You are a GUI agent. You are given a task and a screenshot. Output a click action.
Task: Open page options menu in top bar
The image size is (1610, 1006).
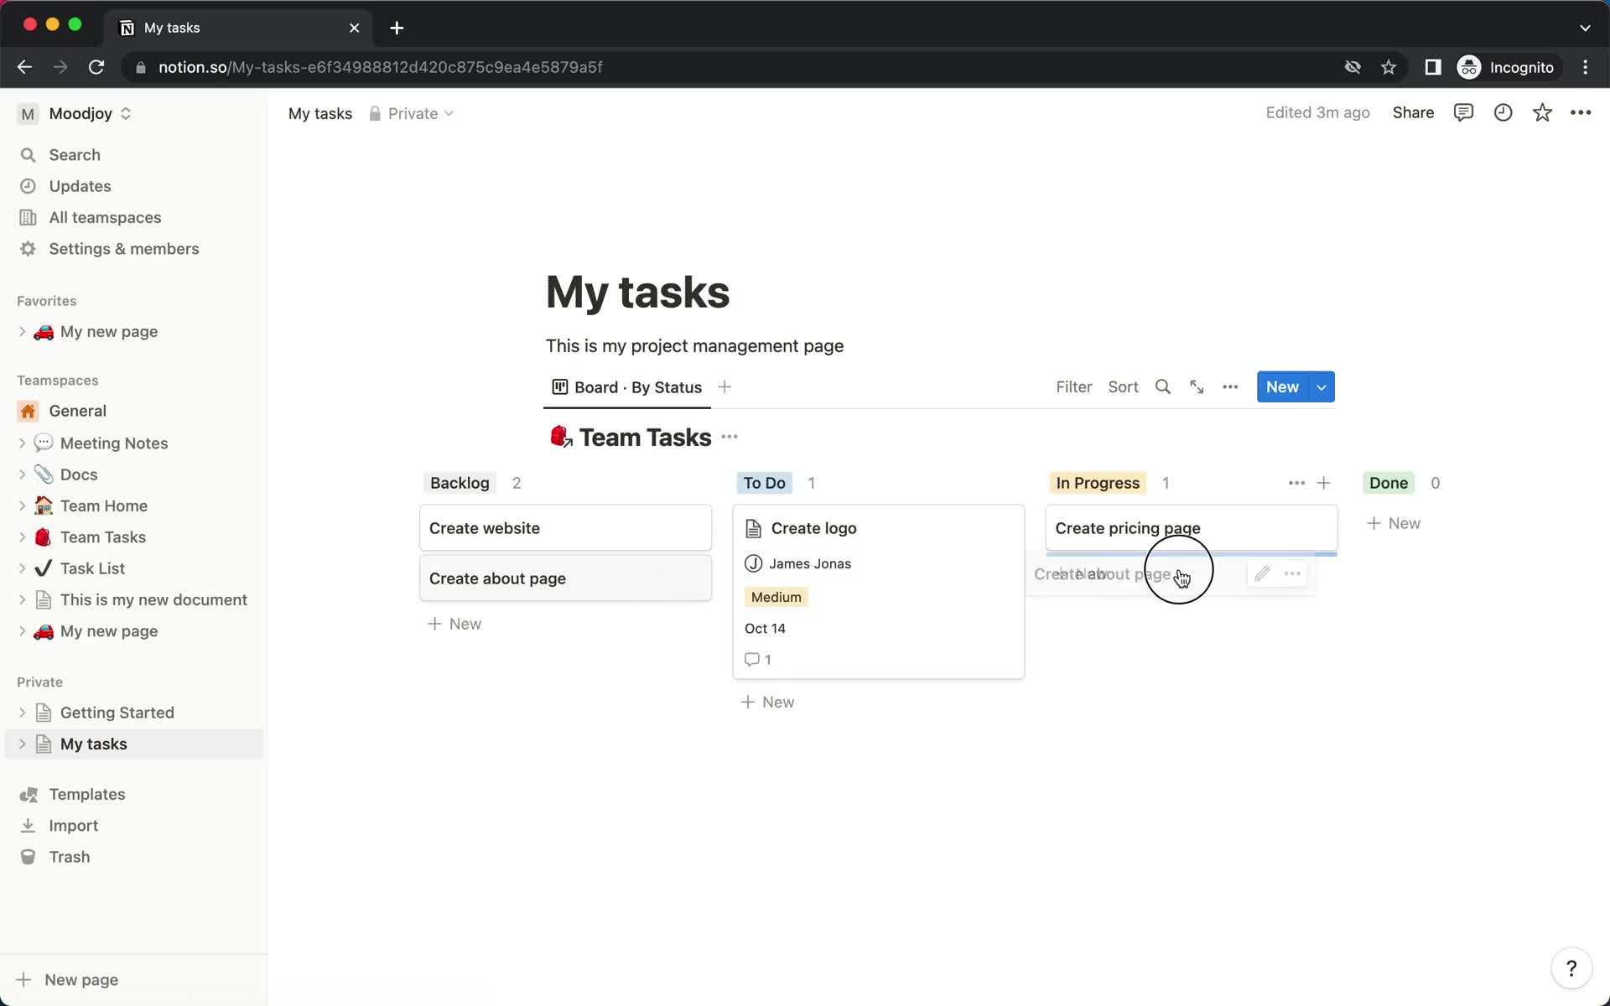pyautogui.click(x=1581, y=113)
